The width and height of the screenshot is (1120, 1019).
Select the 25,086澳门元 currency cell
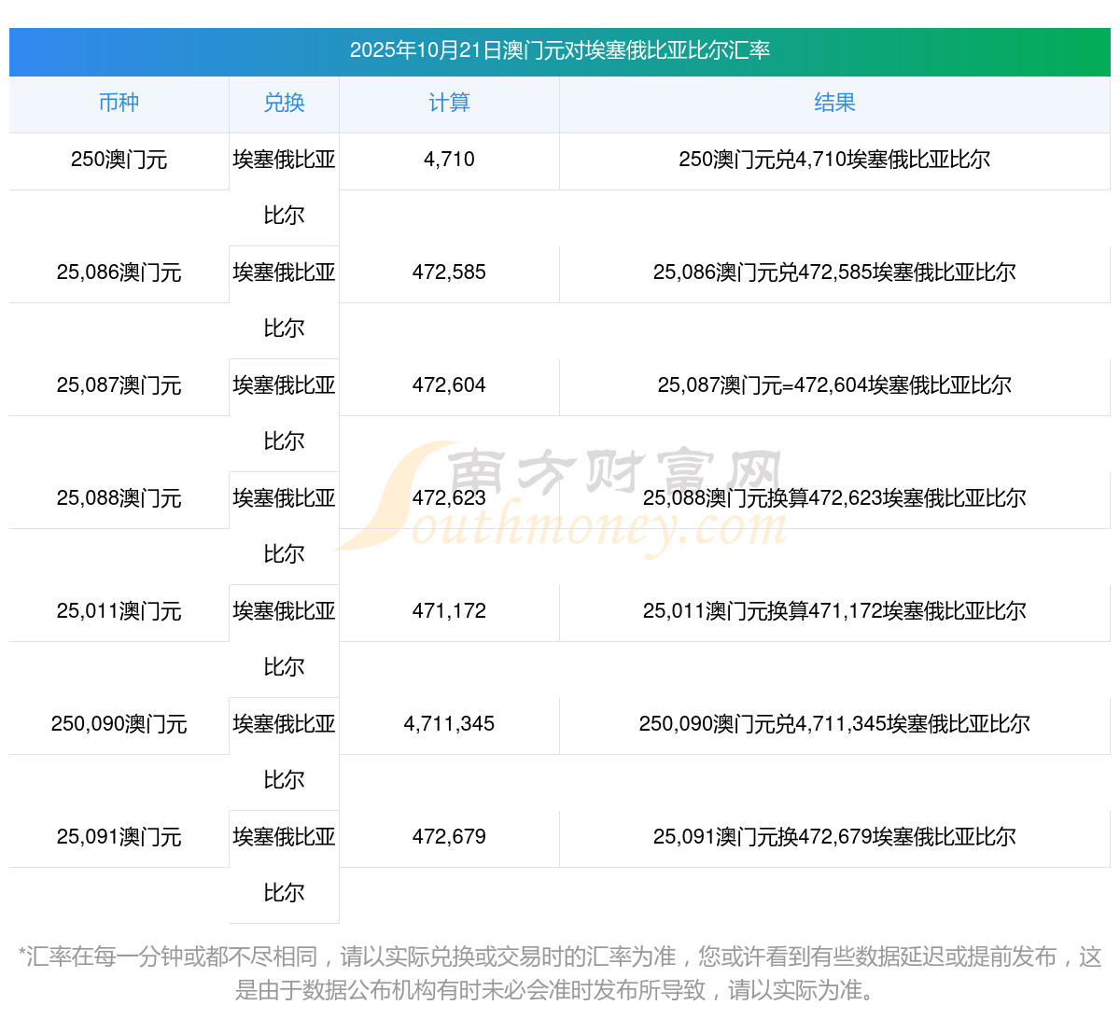119,272
